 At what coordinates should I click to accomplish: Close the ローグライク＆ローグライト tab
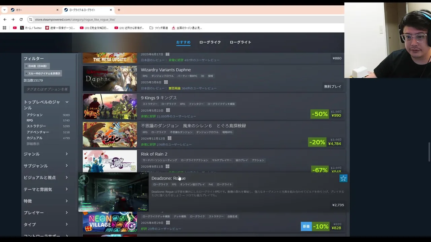(110, 10)
